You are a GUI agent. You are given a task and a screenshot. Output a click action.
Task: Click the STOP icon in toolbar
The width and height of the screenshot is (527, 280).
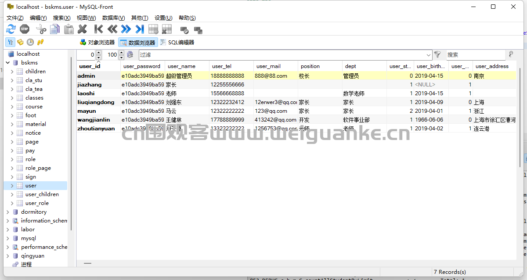pos(25,29)
